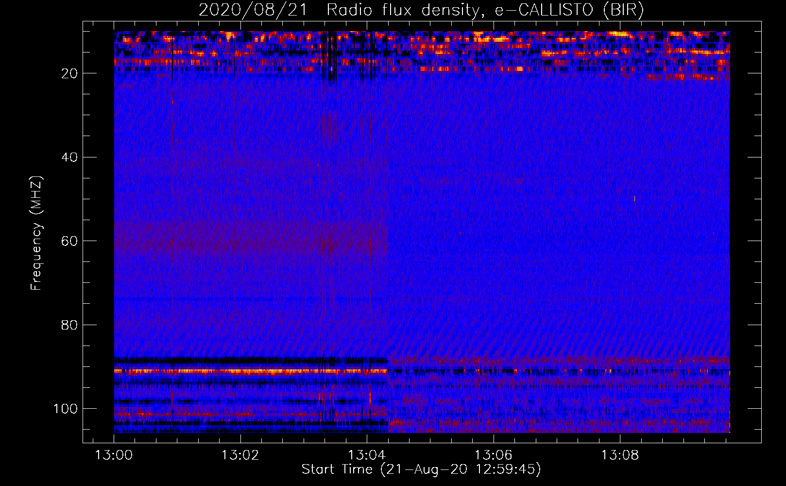Click the 20 MHz frequency tick label
Viewport: 786px width, 486px height.
[69, 73]
